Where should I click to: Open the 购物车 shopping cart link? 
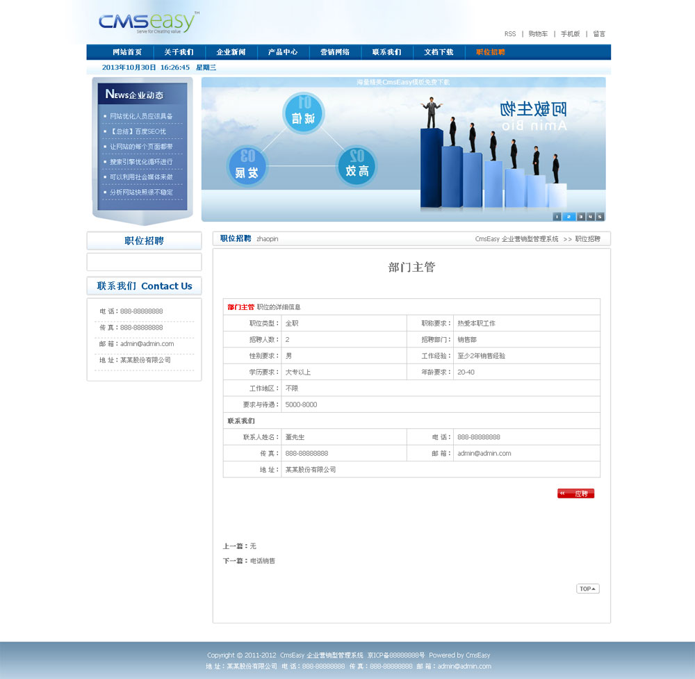point(538,34)
